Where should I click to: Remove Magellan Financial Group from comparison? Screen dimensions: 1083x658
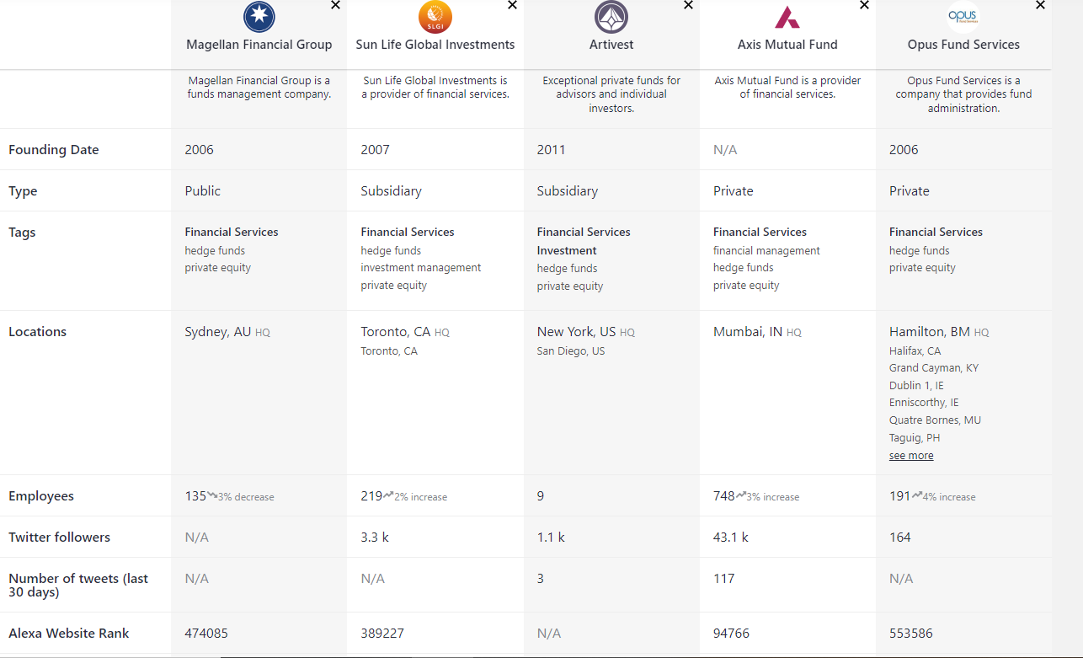click(336, 5)
